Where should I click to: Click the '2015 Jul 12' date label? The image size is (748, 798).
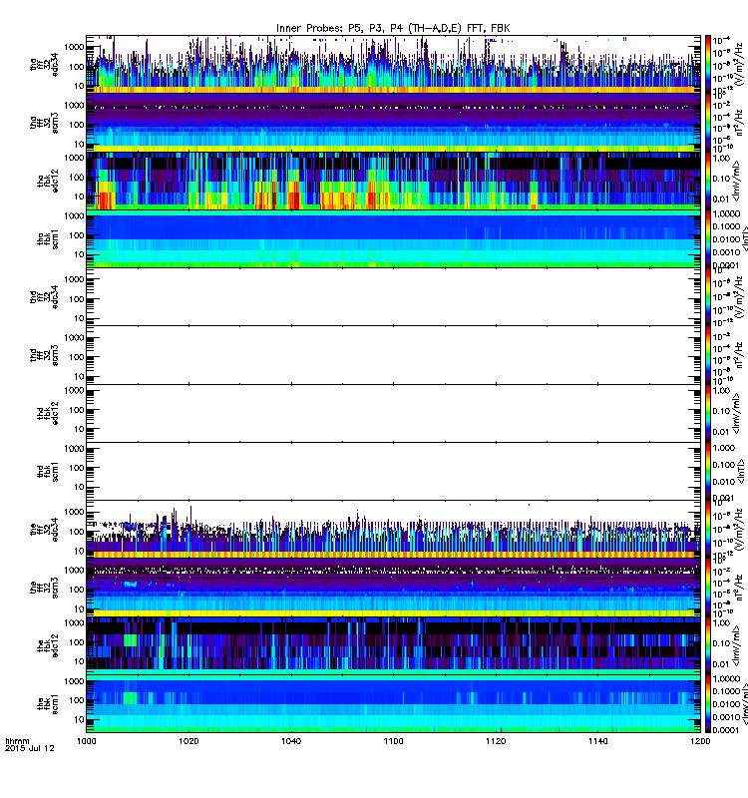tap(30, 748)
